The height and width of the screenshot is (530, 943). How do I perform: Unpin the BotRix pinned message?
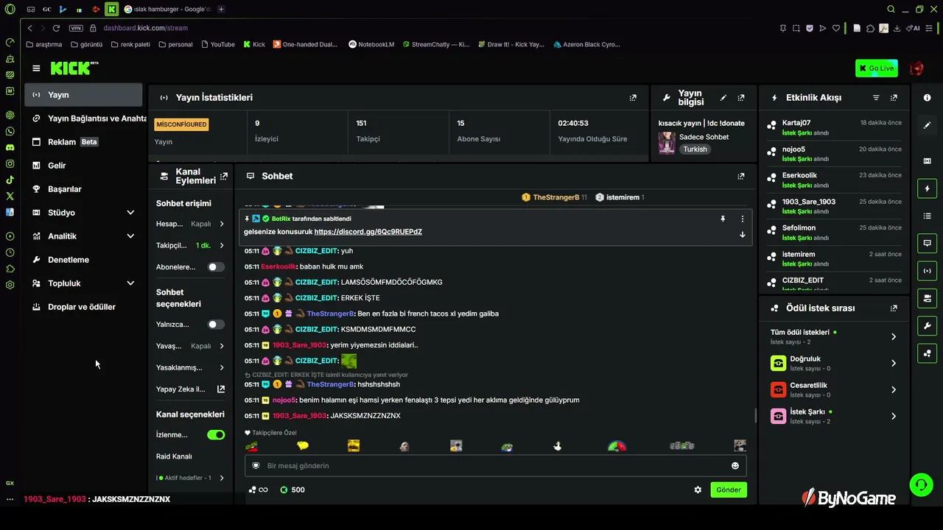click(x=723, y=219)
